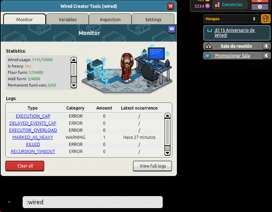Collapse the Sala de reunión panel
This screenshot has height=212, width=272.
click(x=266, y=46)
